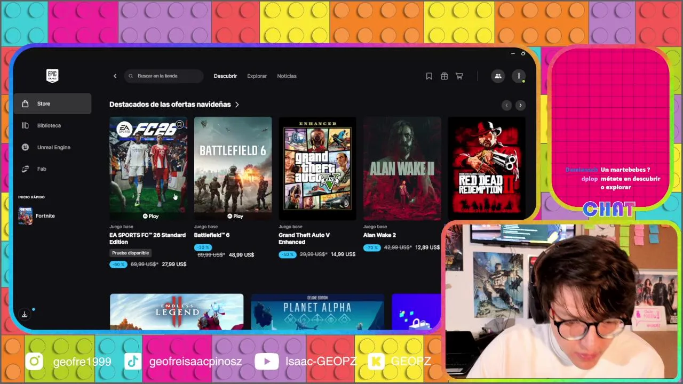683x384 pixels.
Task: Click the -50 % discount badge
Action: click(x=287, y=254)
